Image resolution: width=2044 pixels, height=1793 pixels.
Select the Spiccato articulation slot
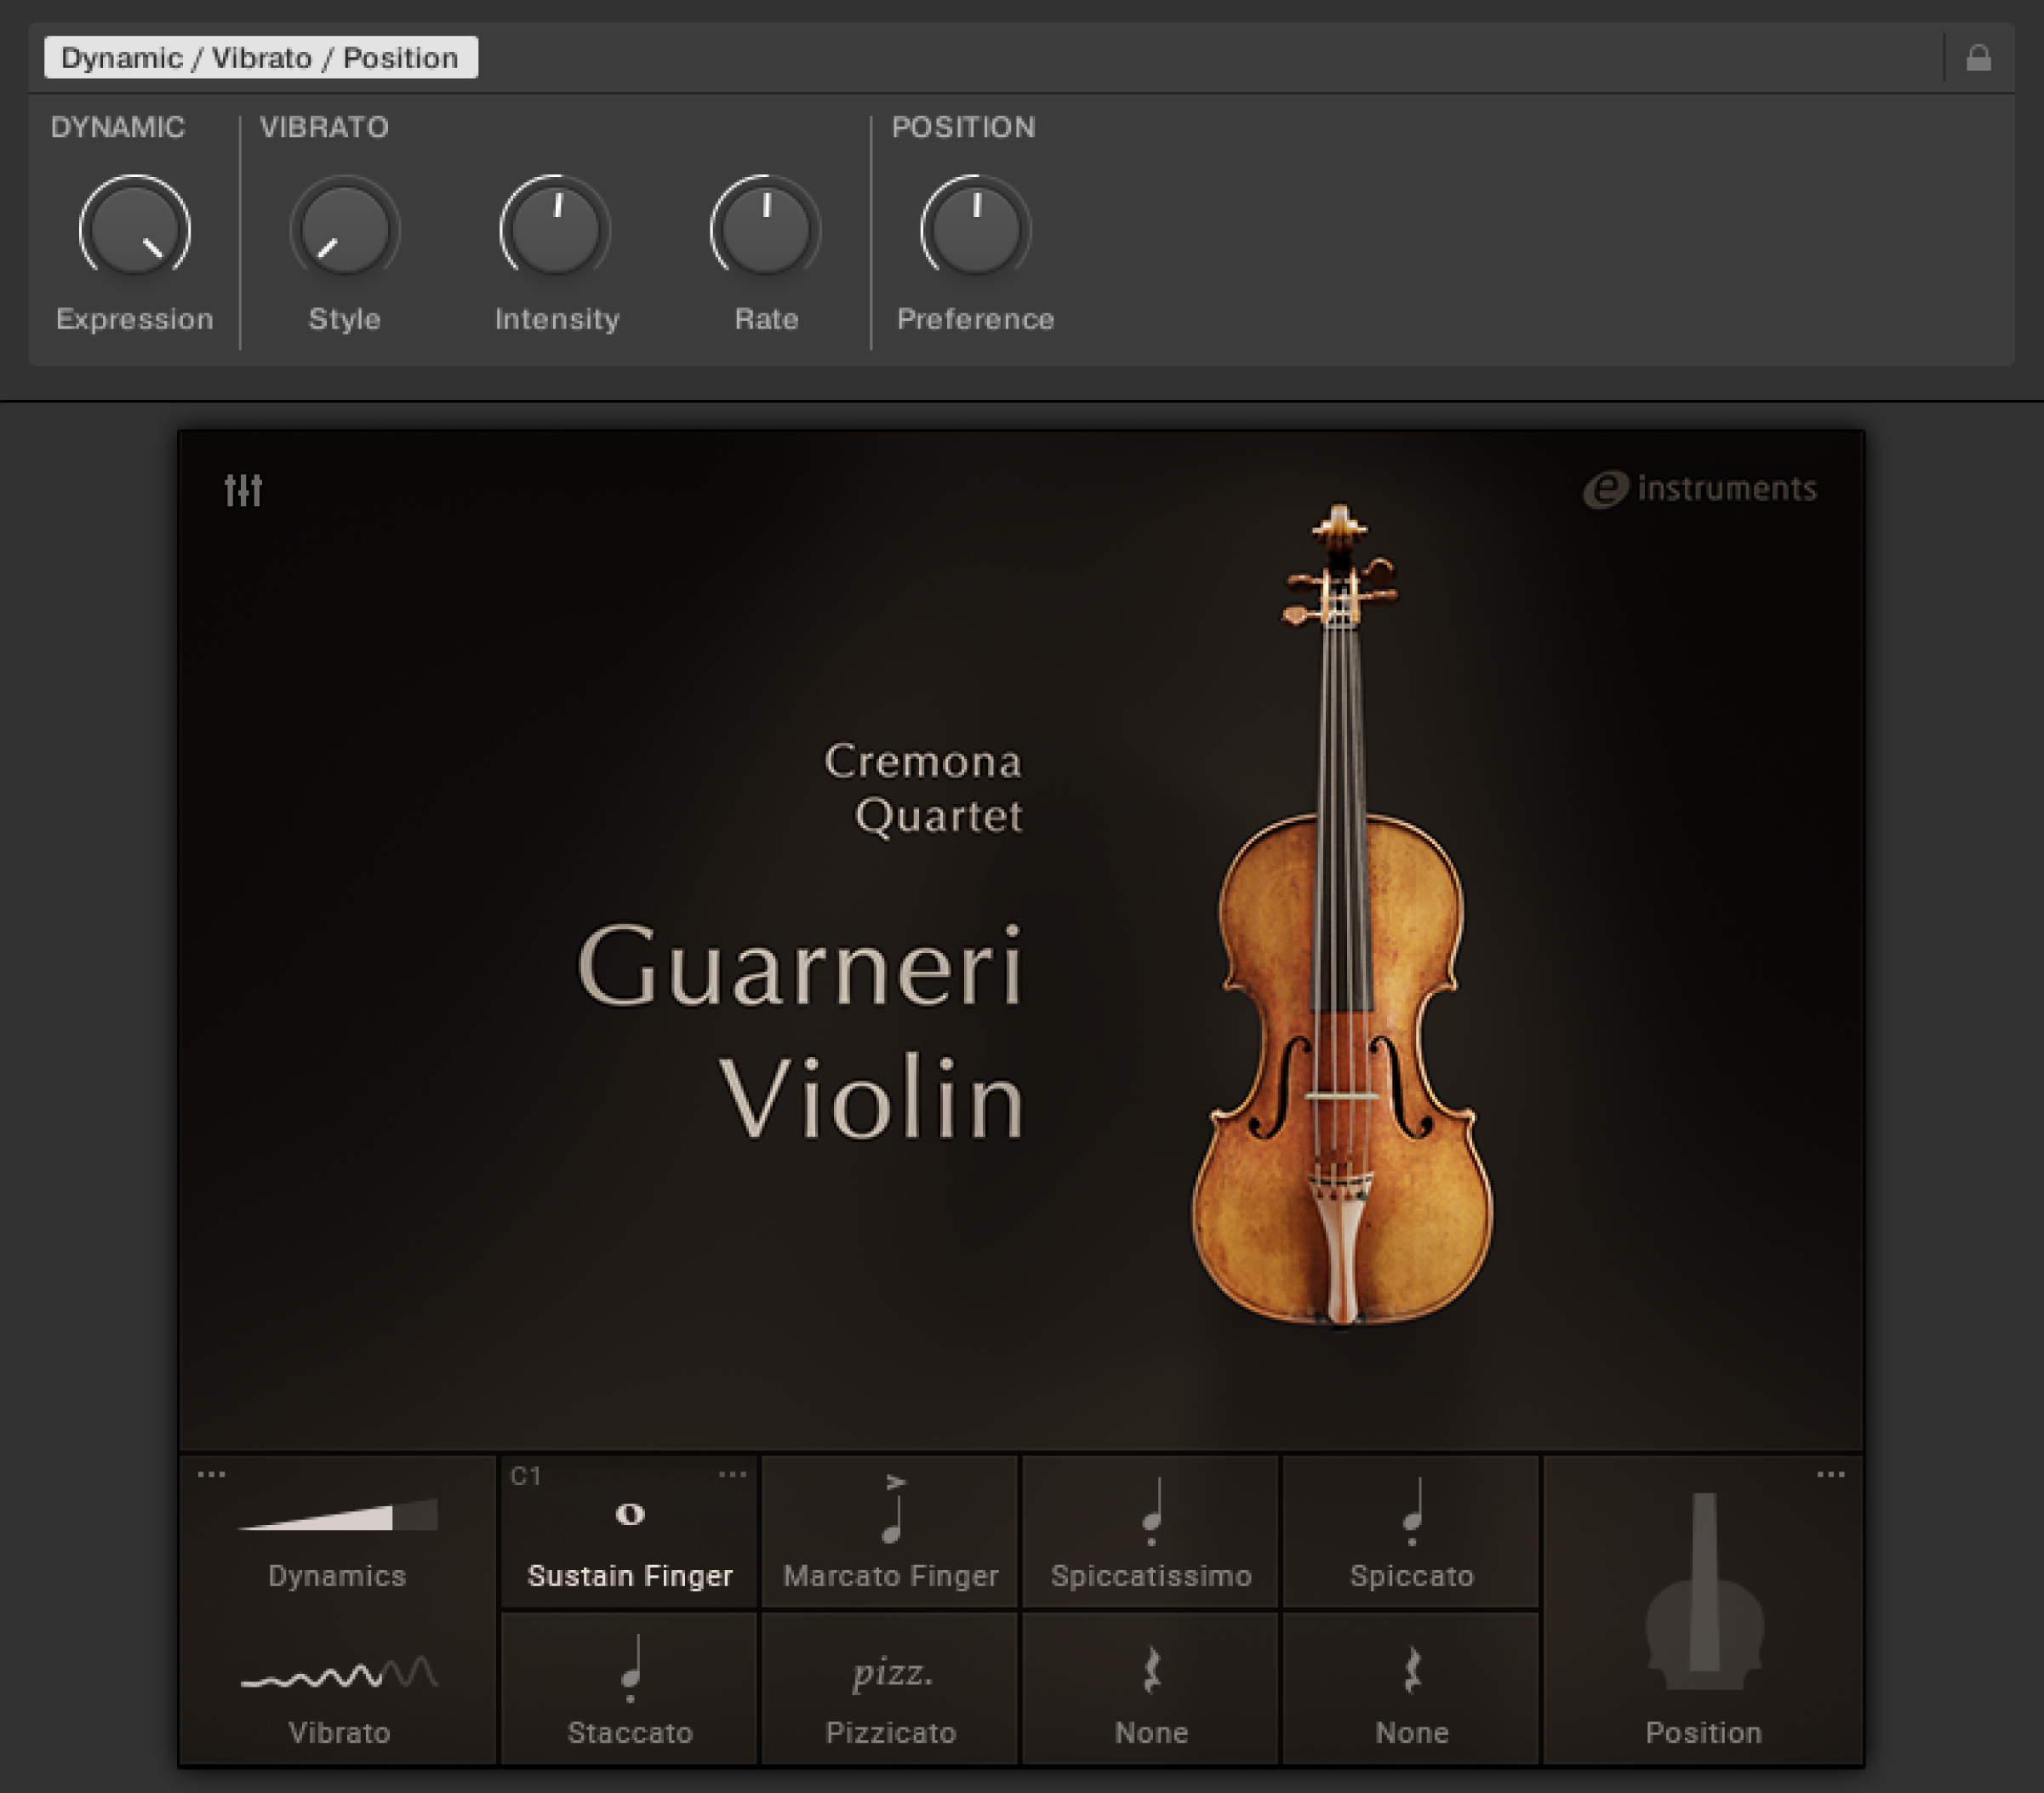point(1411,1532)
